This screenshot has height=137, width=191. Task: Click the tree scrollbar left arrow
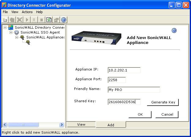tap(5, 124)
